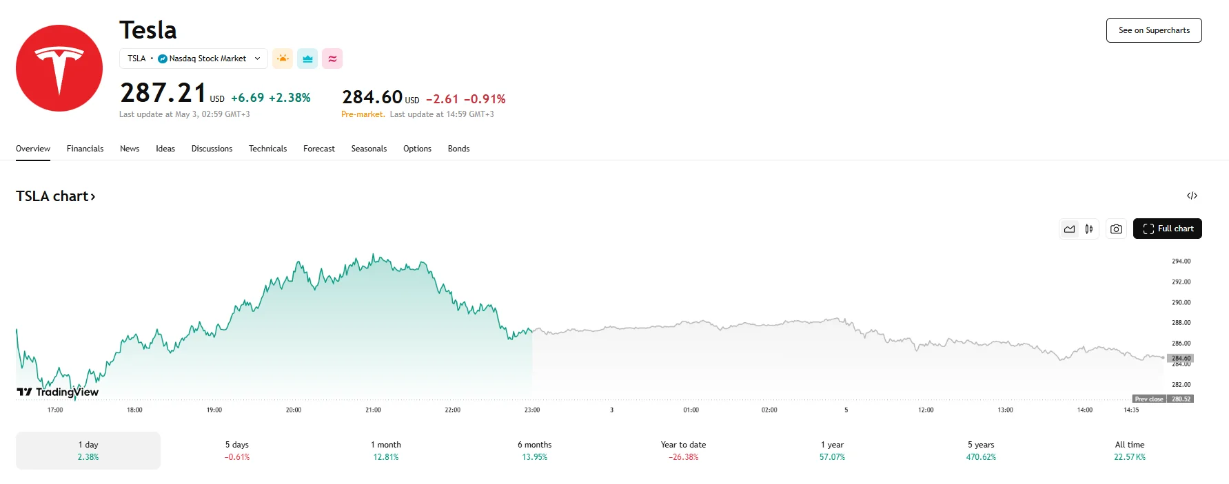Click the TradingView logo on chart
The image size is (1229, 484).
click(58, 392)
